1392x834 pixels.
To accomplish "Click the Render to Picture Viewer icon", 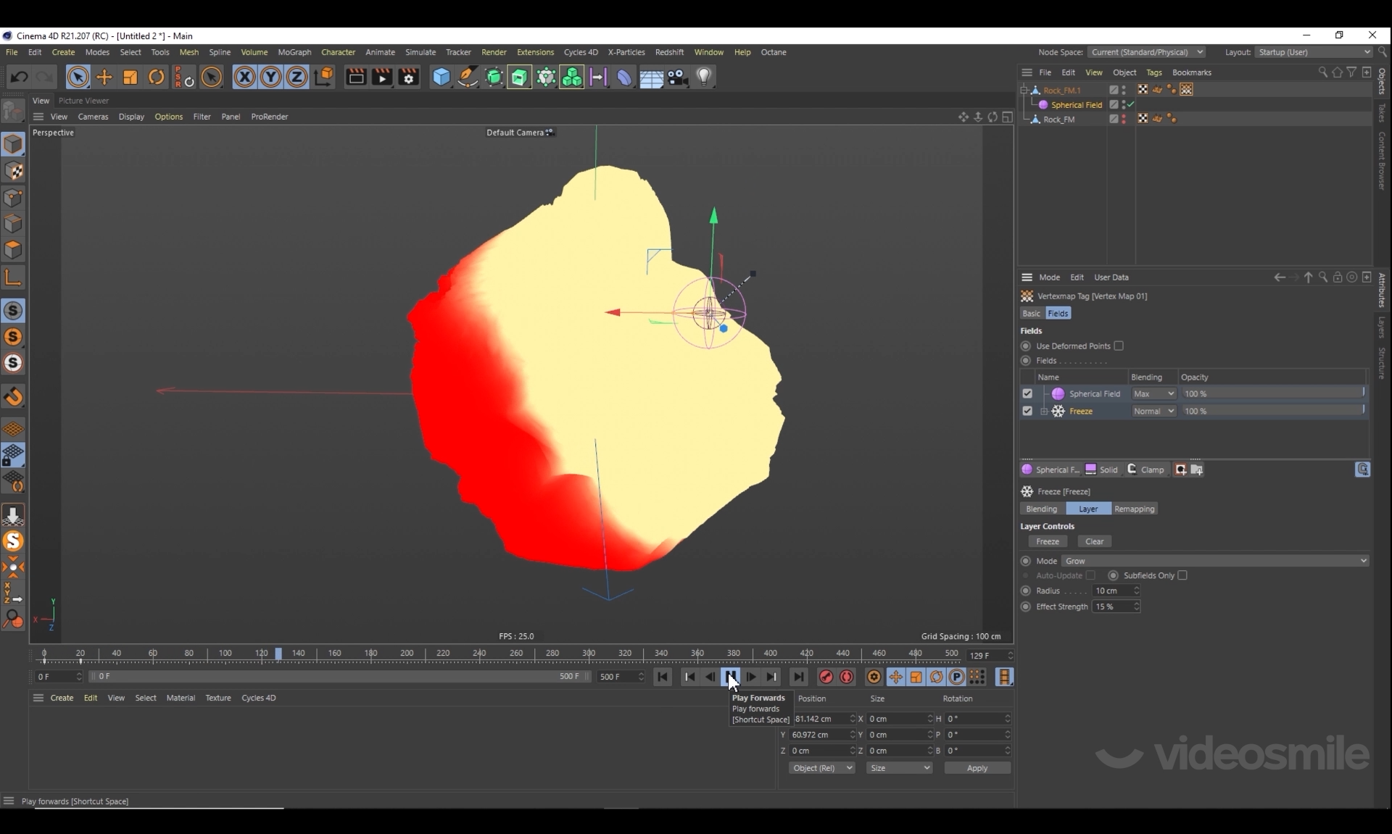I will pos(382,77).
